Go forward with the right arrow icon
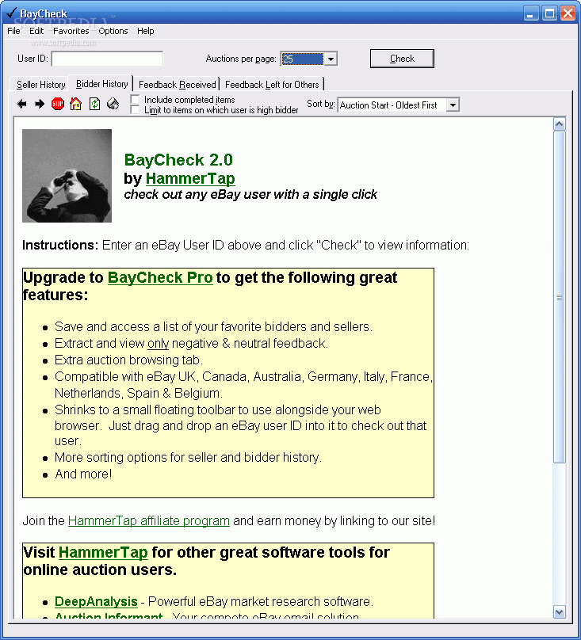Viewport: 581px width, 640px height. [40, 104]
